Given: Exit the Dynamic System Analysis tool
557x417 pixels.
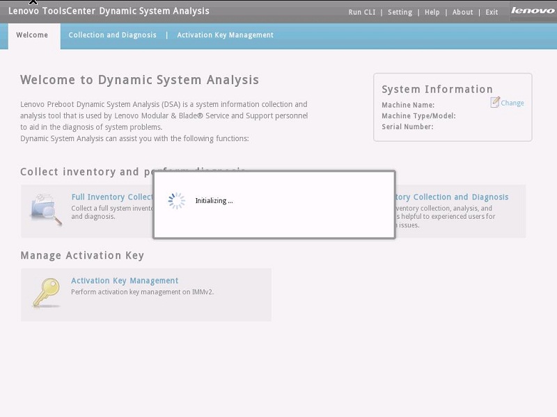Looking at the screenshot, I should (x=492, y=13).
